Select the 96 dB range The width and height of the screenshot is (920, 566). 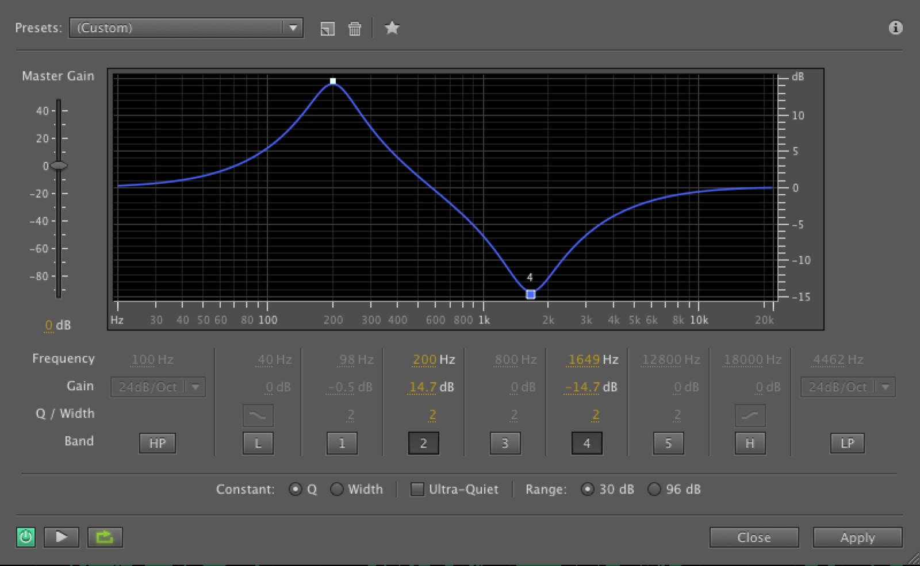pos(654,489)
